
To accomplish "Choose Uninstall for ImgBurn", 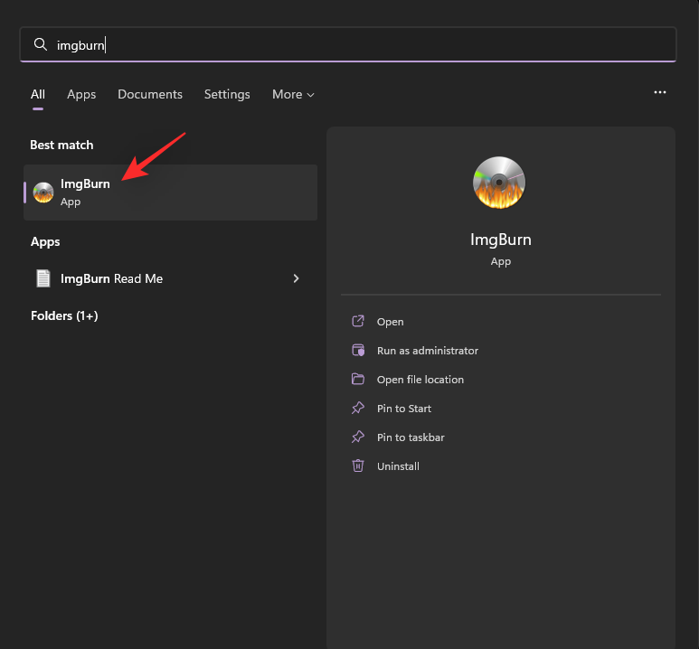I will click(x=398, y=466).
